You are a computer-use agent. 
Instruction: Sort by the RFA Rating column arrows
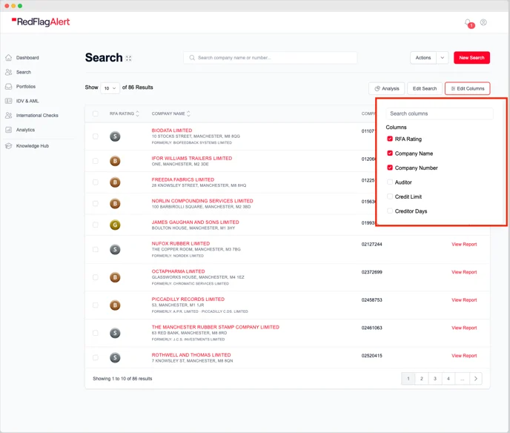click(x=137, y=113)
